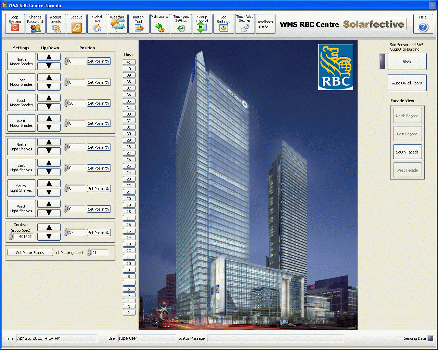Screen dimensions: 438x350
Task: Open Group Control arrows button
Action: (x=202, y=24)
